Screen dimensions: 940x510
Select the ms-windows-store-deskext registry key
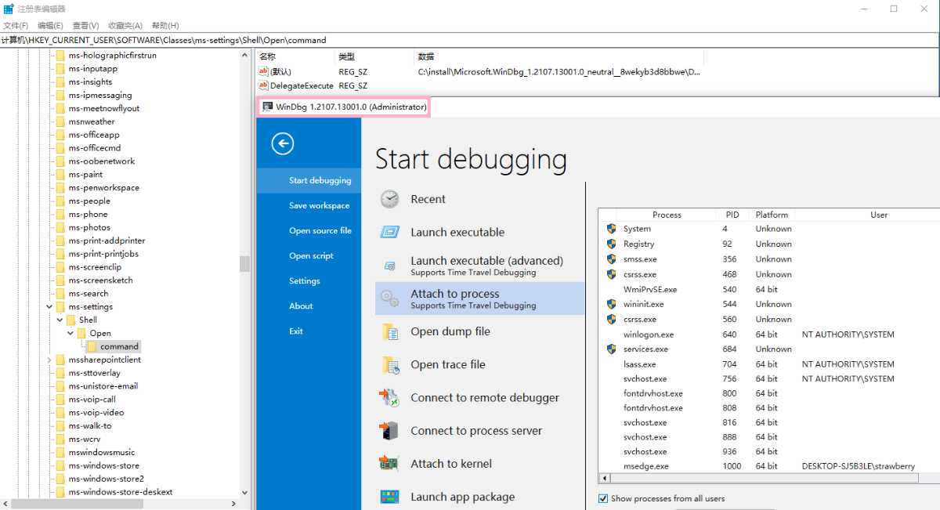[120, 492]
